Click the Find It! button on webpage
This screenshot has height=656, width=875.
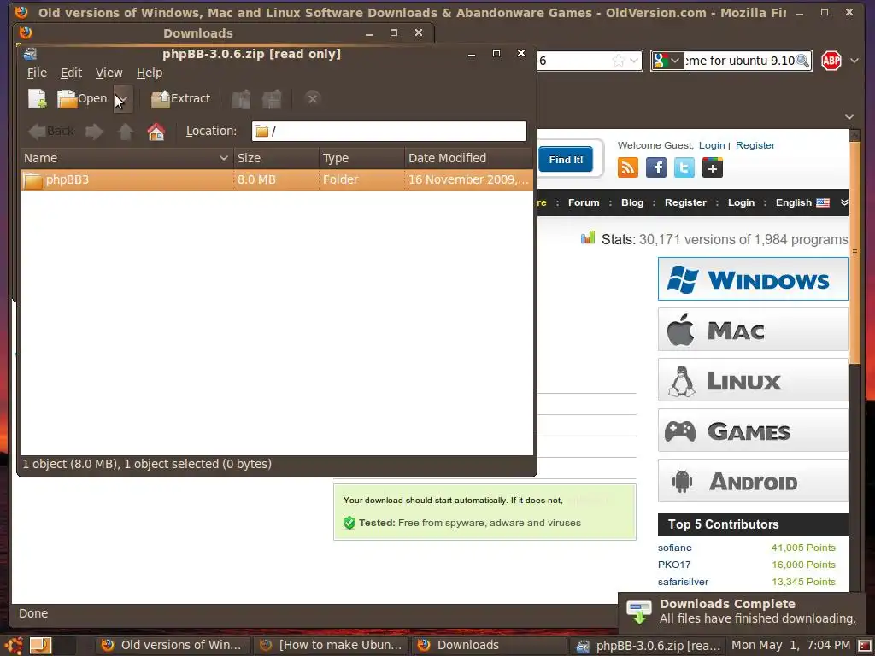click(566, 160)
